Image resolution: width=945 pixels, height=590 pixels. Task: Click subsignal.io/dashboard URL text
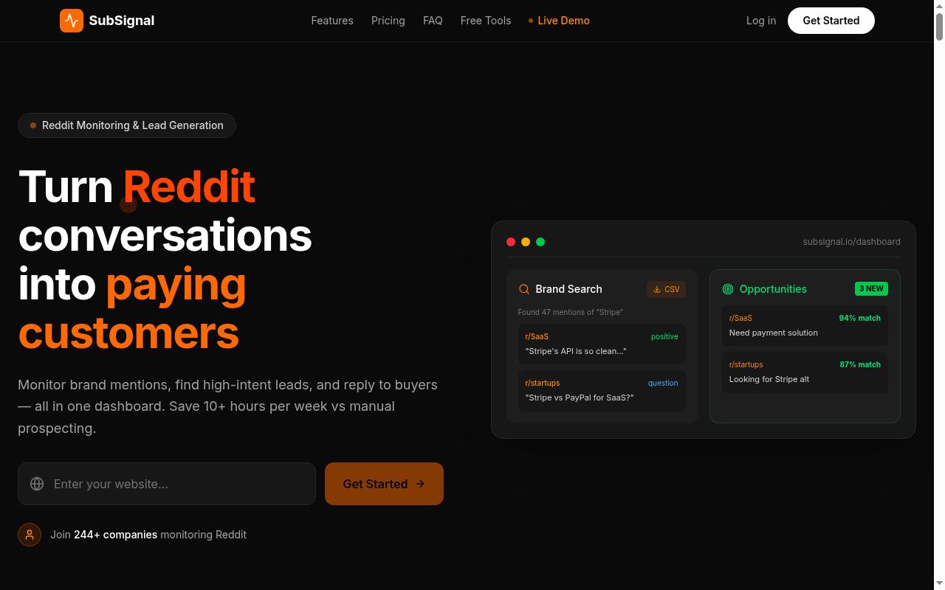(852, 242)
